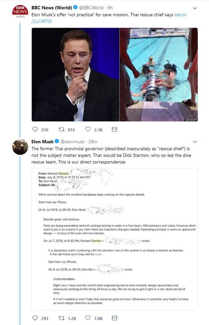The height and width of the screenshot is (325, 209).
Task: Send BBC tweet via direct message
Action: [x=114, y=130]
